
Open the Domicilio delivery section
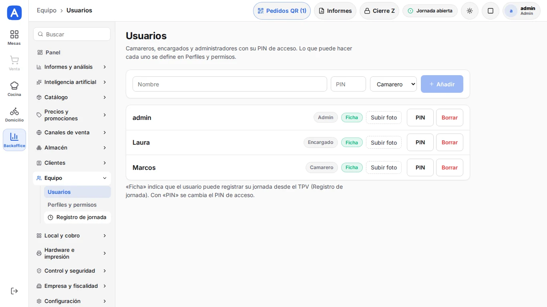(14, 114)
